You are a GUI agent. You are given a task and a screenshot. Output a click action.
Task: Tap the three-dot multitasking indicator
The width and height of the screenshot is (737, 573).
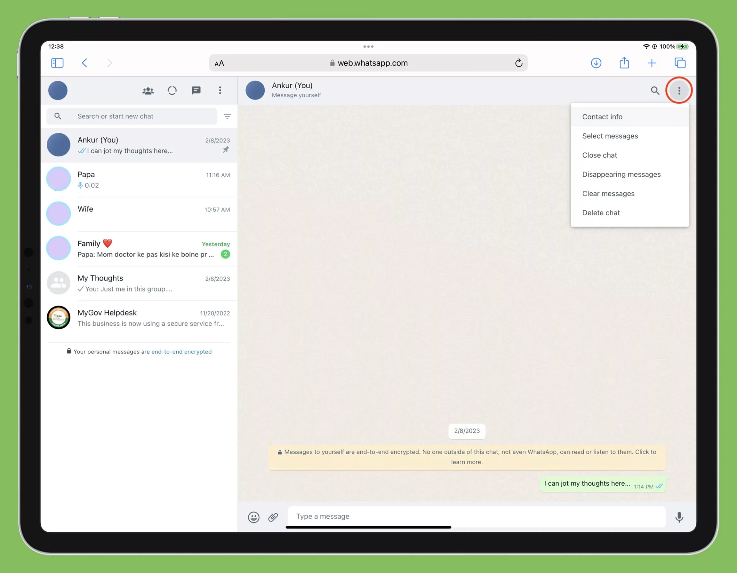369,47
